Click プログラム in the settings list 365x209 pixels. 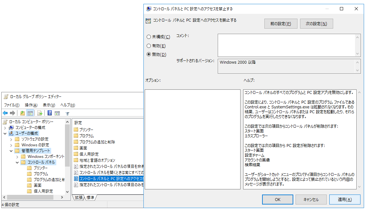(x=87, y=136)
